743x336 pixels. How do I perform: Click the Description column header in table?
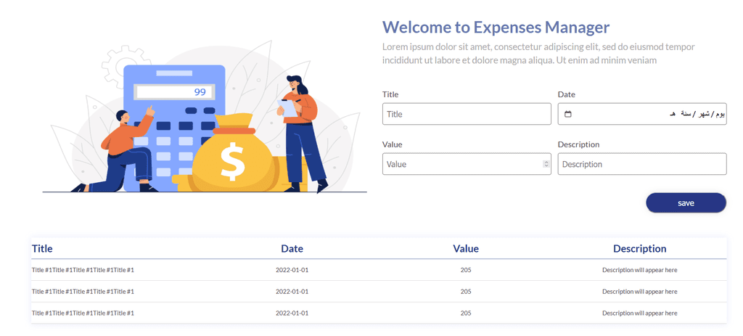(x=640, y=249)
